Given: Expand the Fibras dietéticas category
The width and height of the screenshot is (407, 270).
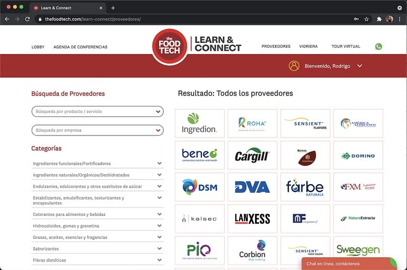Looking at the screenshot, I should pos(98,260).
